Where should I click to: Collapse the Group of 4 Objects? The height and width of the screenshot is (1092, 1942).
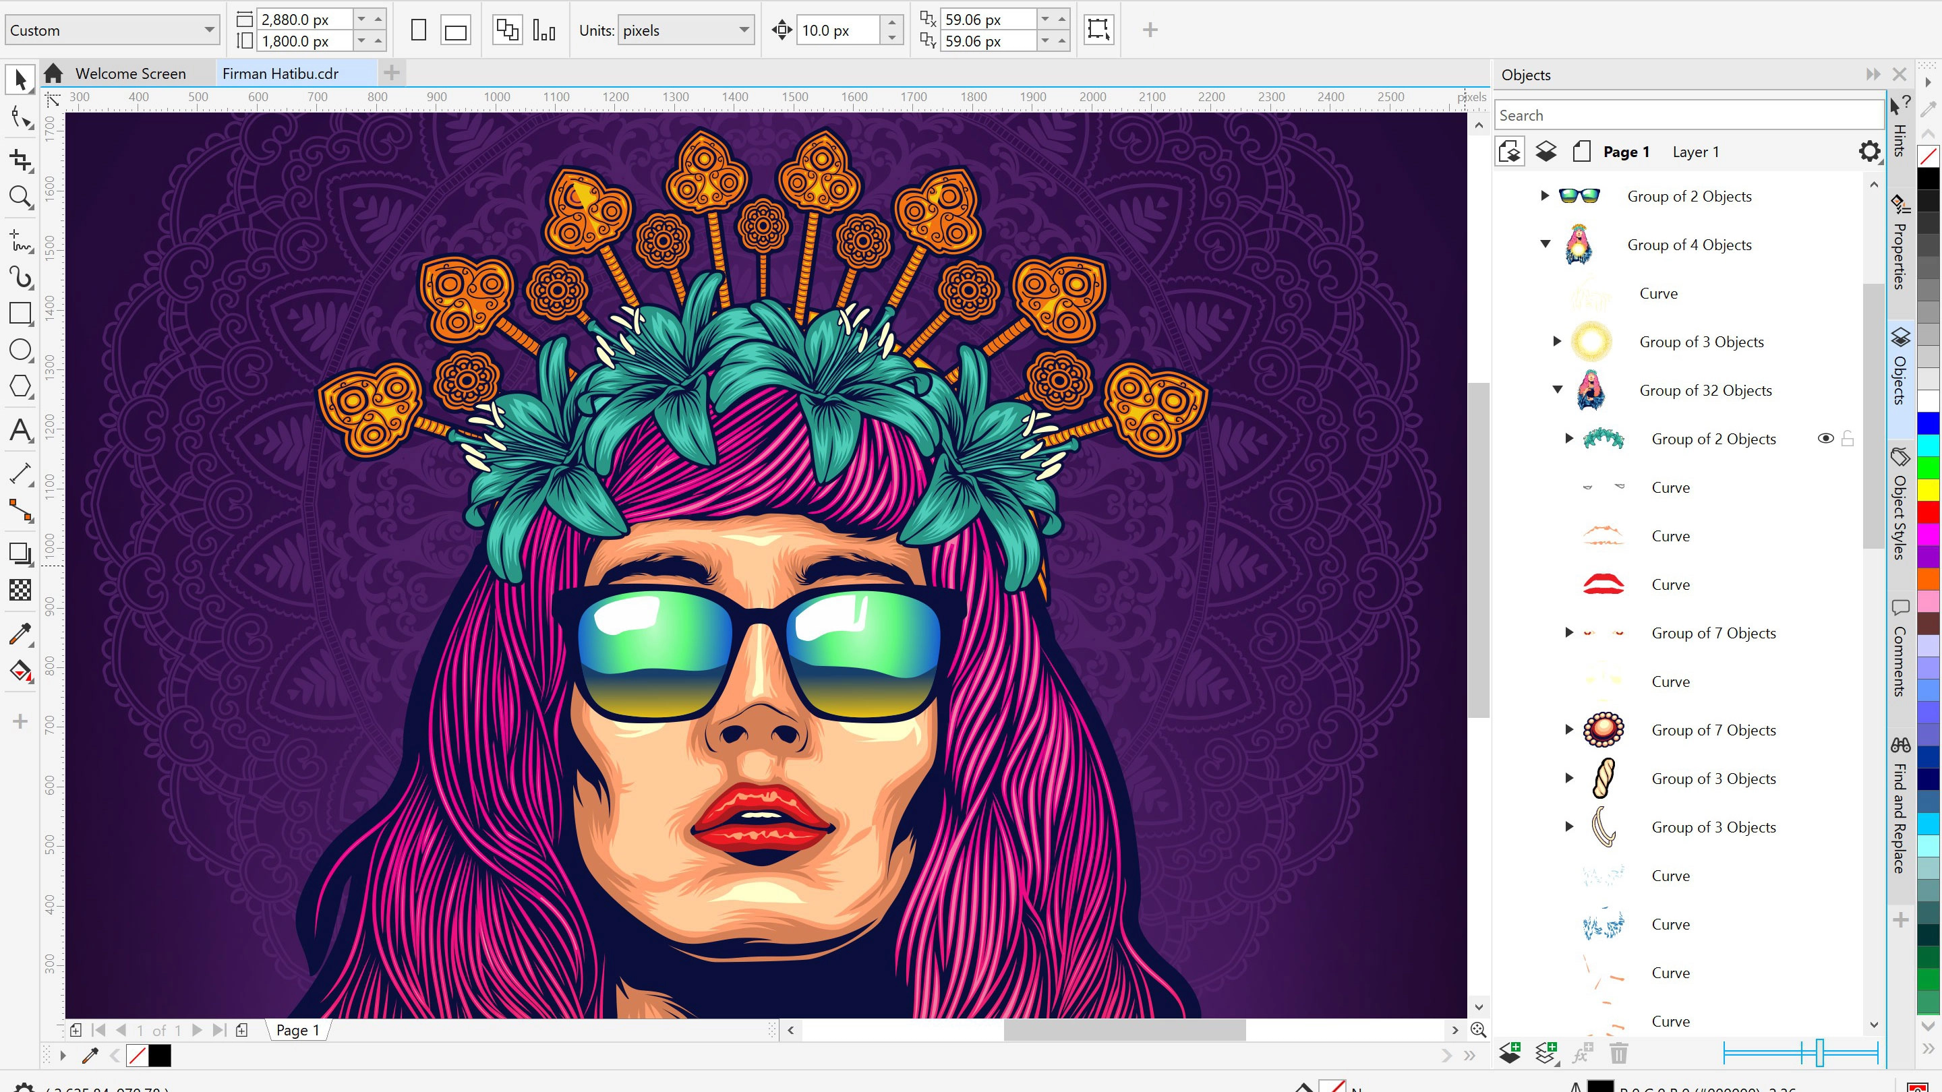click(x=1545, y=244)
